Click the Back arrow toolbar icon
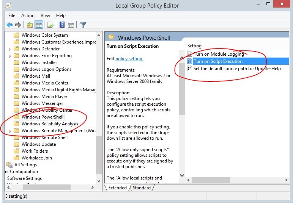The height and width of the screenshot is (203, 293). click(9, 25)
